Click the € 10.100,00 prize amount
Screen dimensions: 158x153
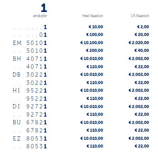92,43
